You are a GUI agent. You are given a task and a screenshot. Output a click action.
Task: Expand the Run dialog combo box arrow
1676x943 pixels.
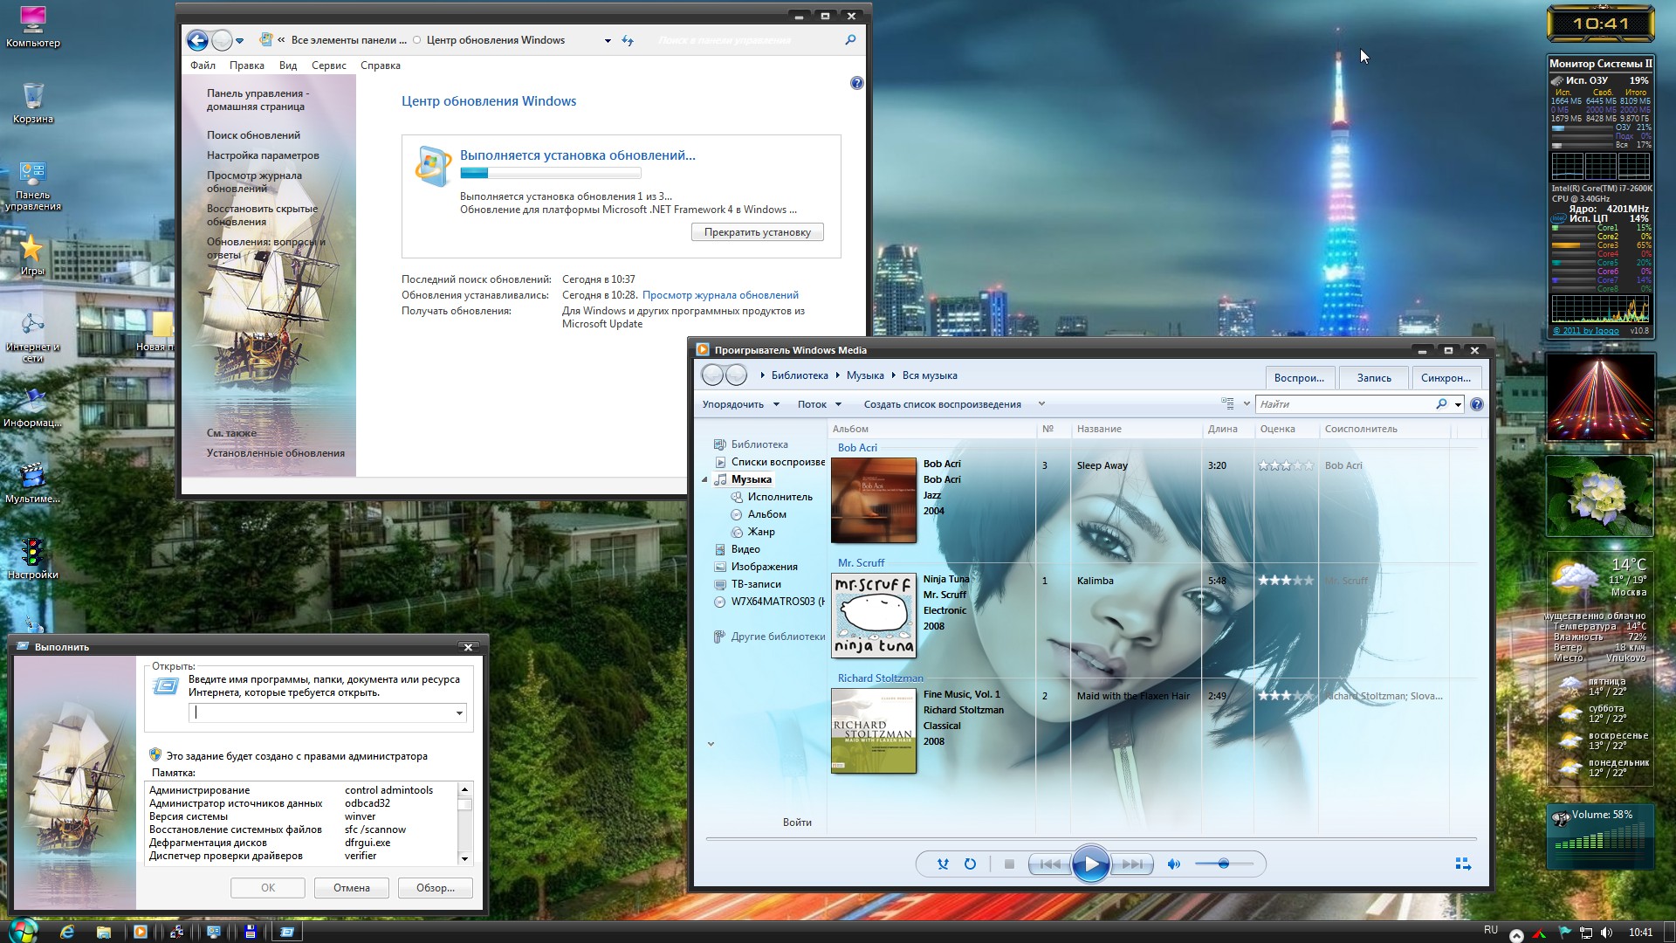[459, 713]
